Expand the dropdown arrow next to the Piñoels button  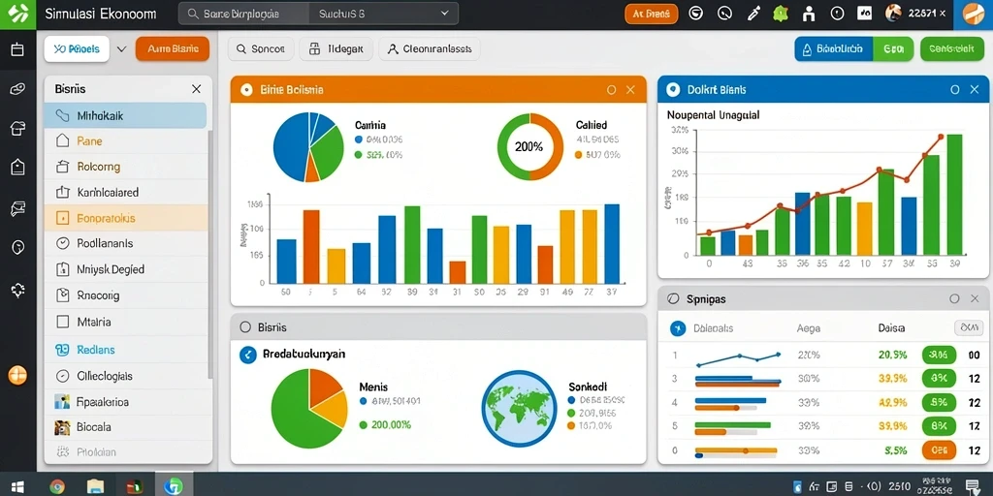(x=122, y=48)
